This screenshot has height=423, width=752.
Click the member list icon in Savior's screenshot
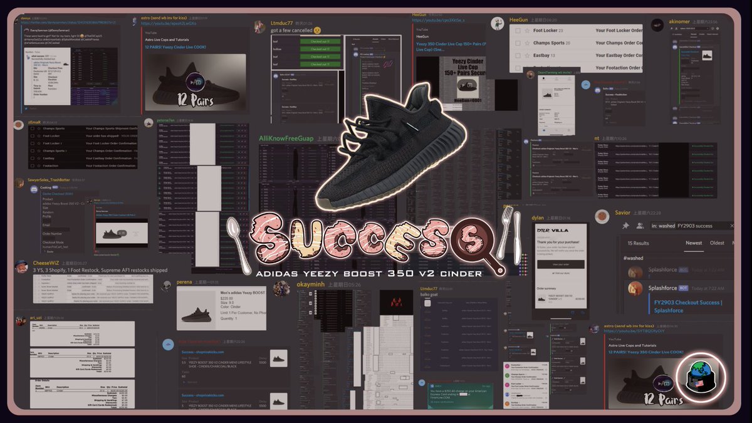click(x=640, y=226)
